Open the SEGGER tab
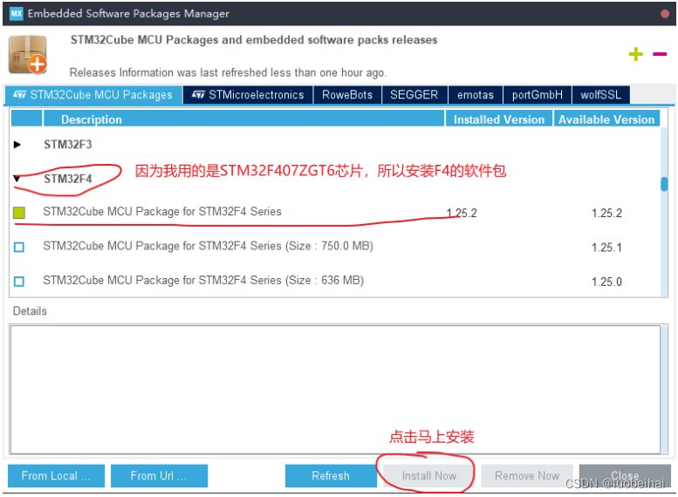This screenshot has height=497, width=678. point(414,95)
